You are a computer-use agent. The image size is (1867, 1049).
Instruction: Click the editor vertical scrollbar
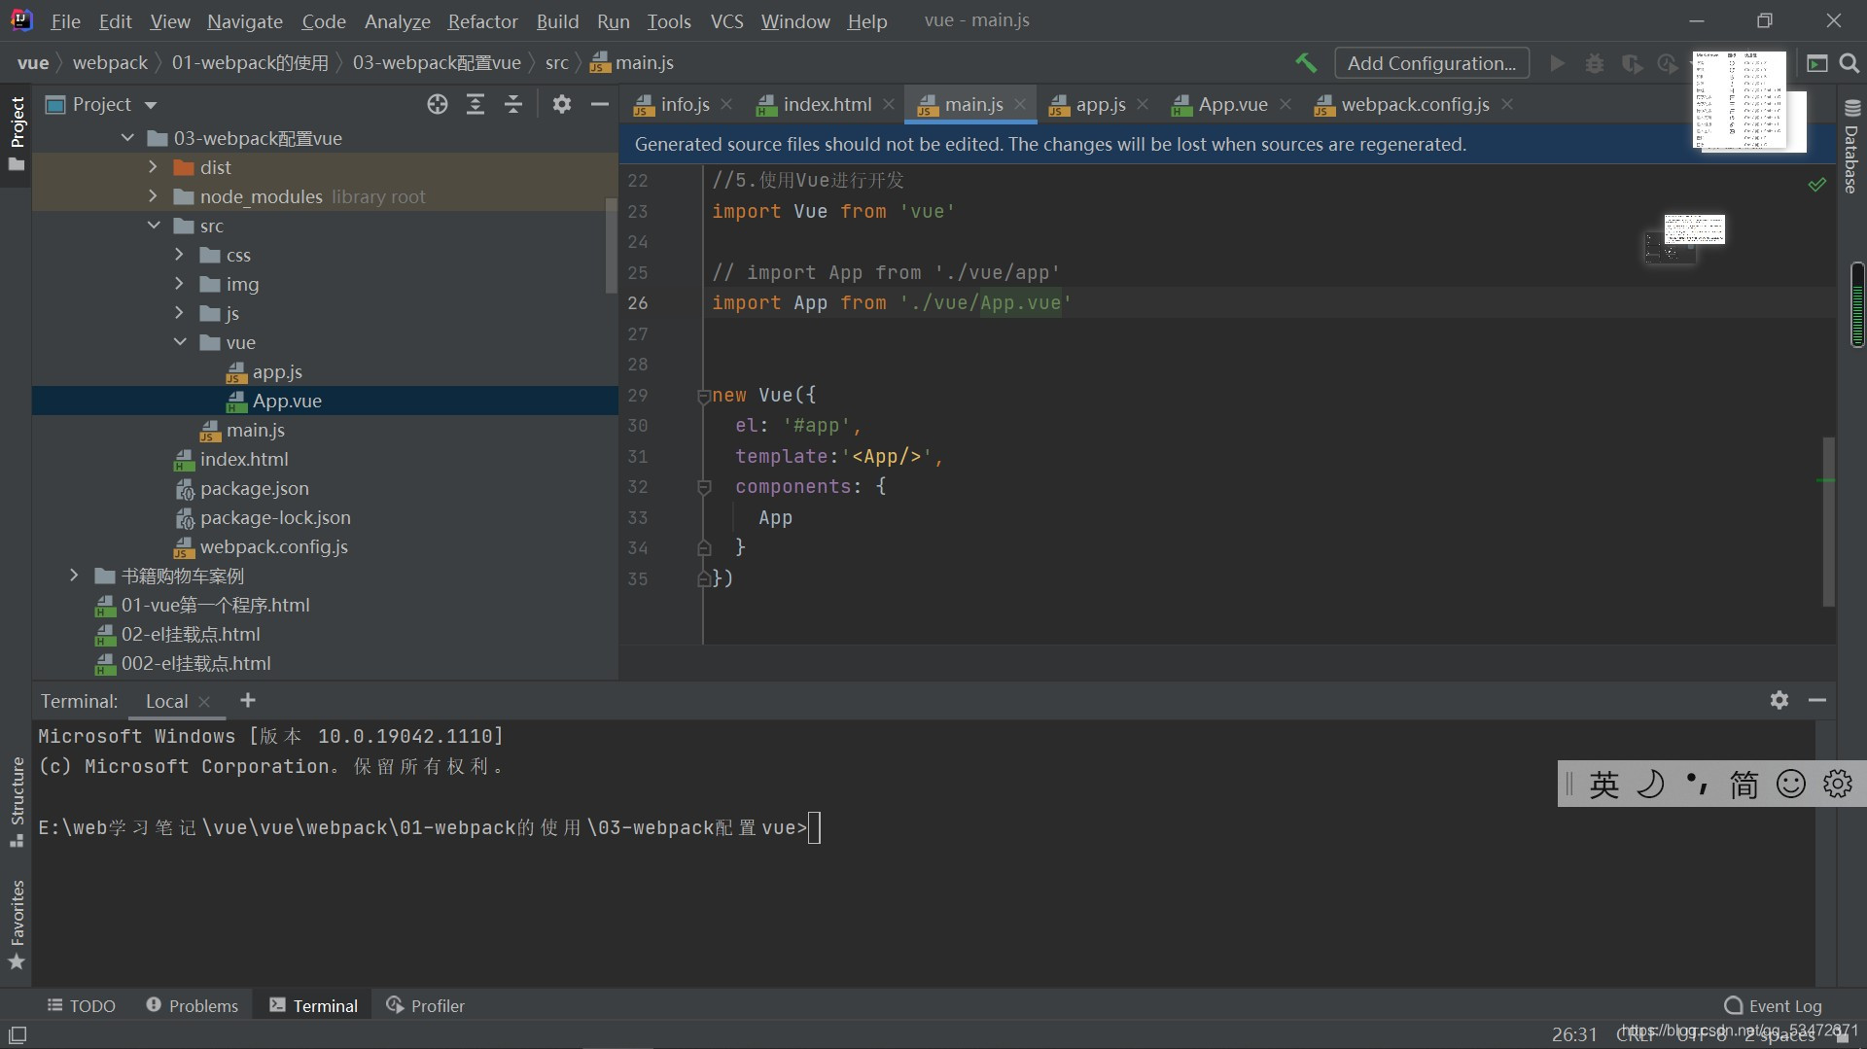point(1828,522)
